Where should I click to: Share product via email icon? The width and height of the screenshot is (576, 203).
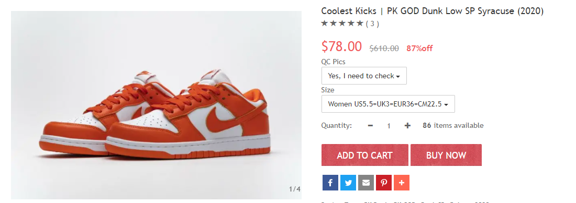pyautogui.click(x=366, y=183)
